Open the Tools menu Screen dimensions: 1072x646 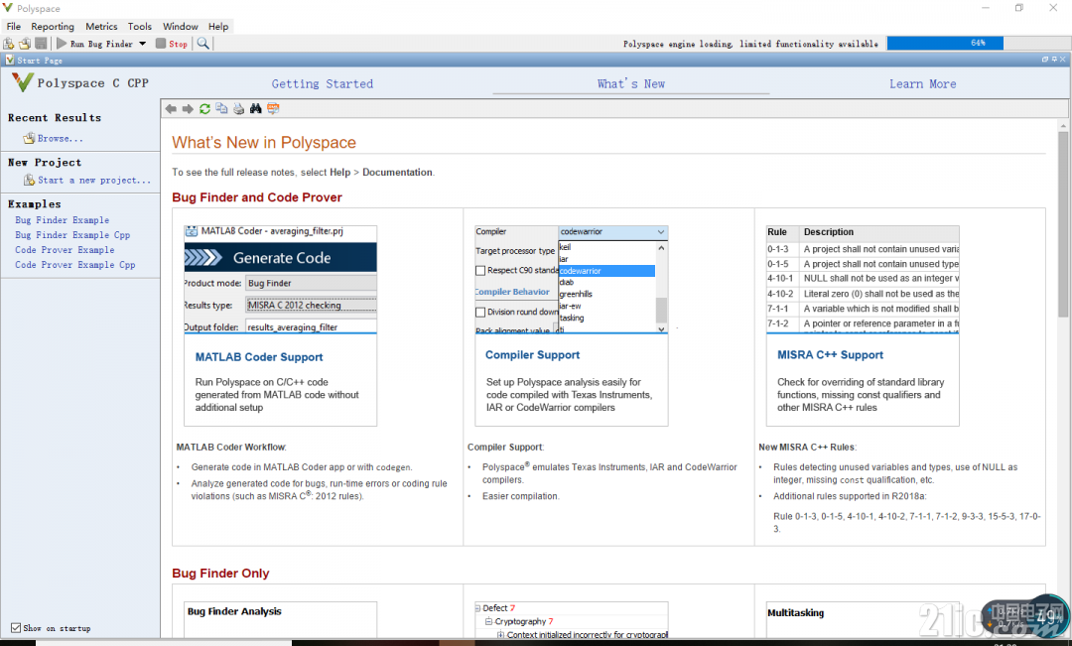coord(140,26)
